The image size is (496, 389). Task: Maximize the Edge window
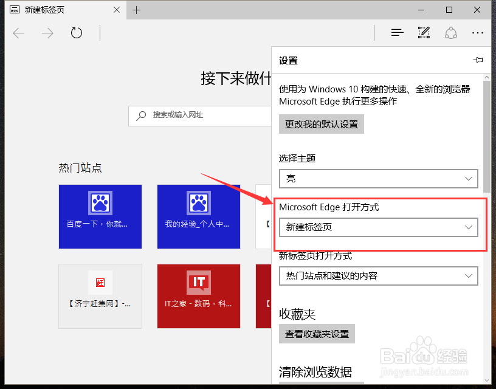coord(449,10)
